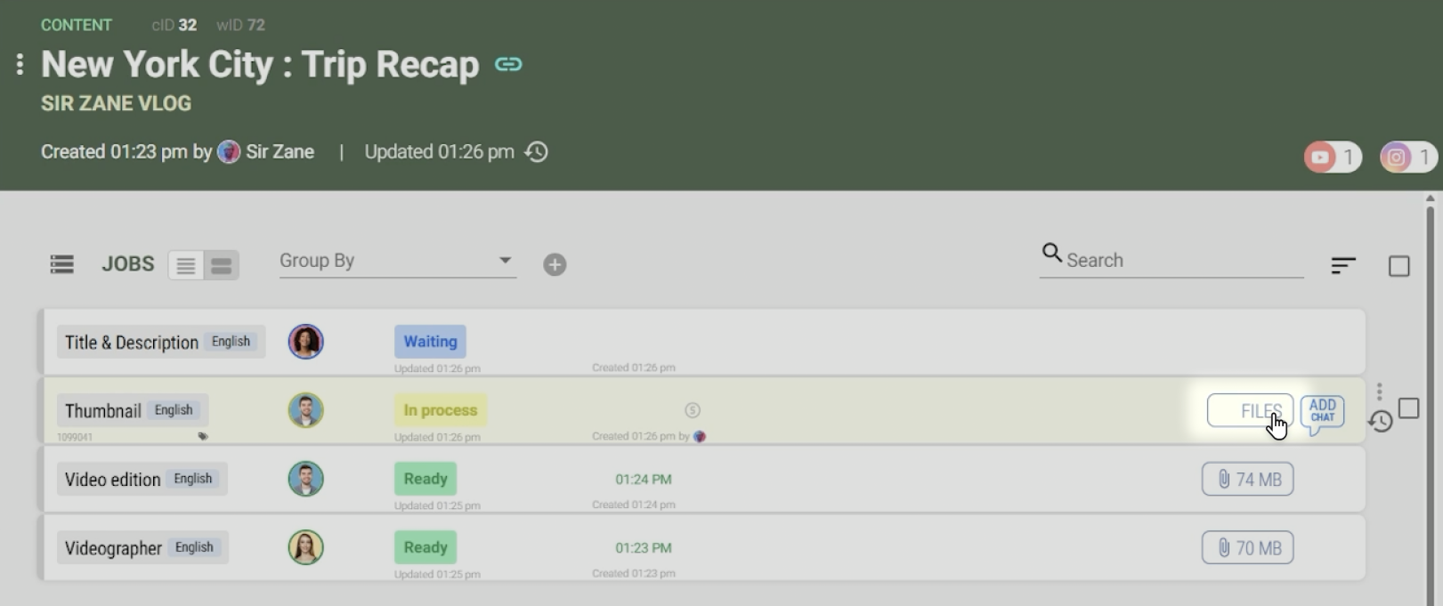
Task: Click the copy link icon beside title
Action: point(508,64)
